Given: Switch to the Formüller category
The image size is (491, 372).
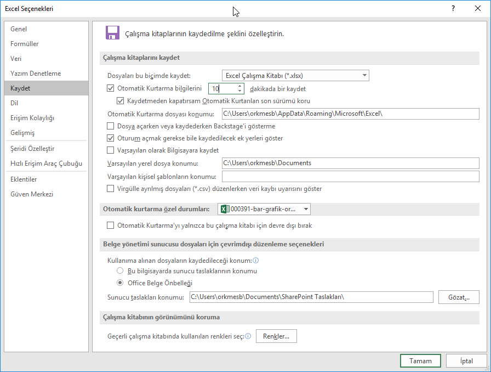Looking at the screenshot, I should tap(47, 43).
